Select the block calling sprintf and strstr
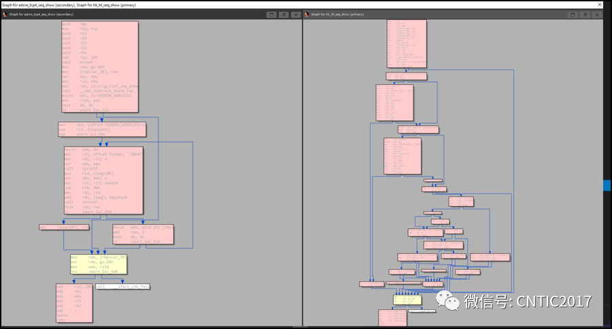Viewport: 612px width, 329px height. pyautogui.click(x=103, y=180)
